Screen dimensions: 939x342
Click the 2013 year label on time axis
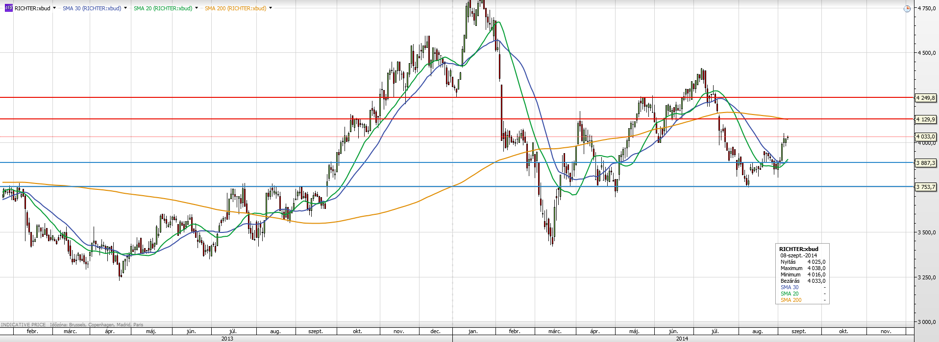pos(227,339)
